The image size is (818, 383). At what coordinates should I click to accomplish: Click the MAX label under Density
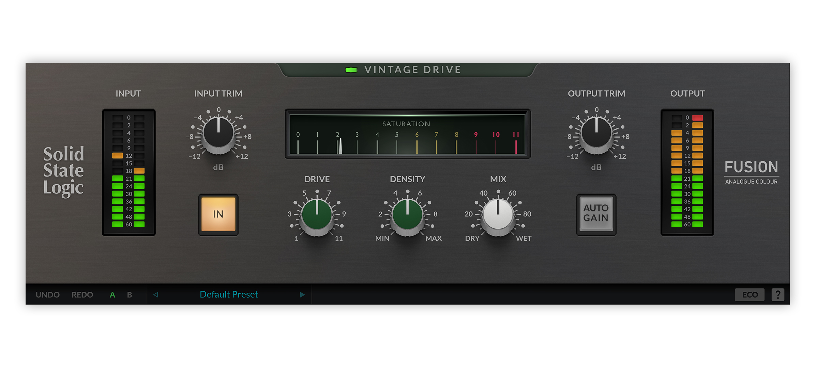click(x=434, y=239)
